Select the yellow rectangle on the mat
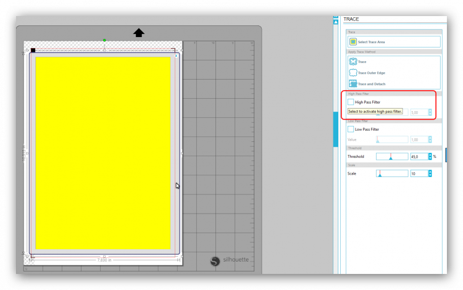Screen dimensions: 463x290 102,153
